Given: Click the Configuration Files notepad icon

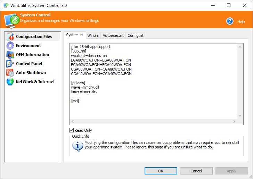Looking at the screenshot, I should coord(10,36).
